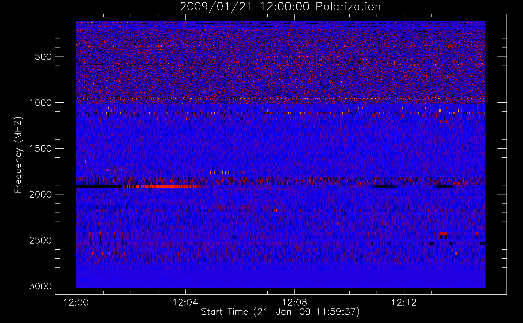Click the plot title '2009/01/21 12:00:00 Polarization'
This screenshot has width=523, height=323.
[x=280, y=6]
